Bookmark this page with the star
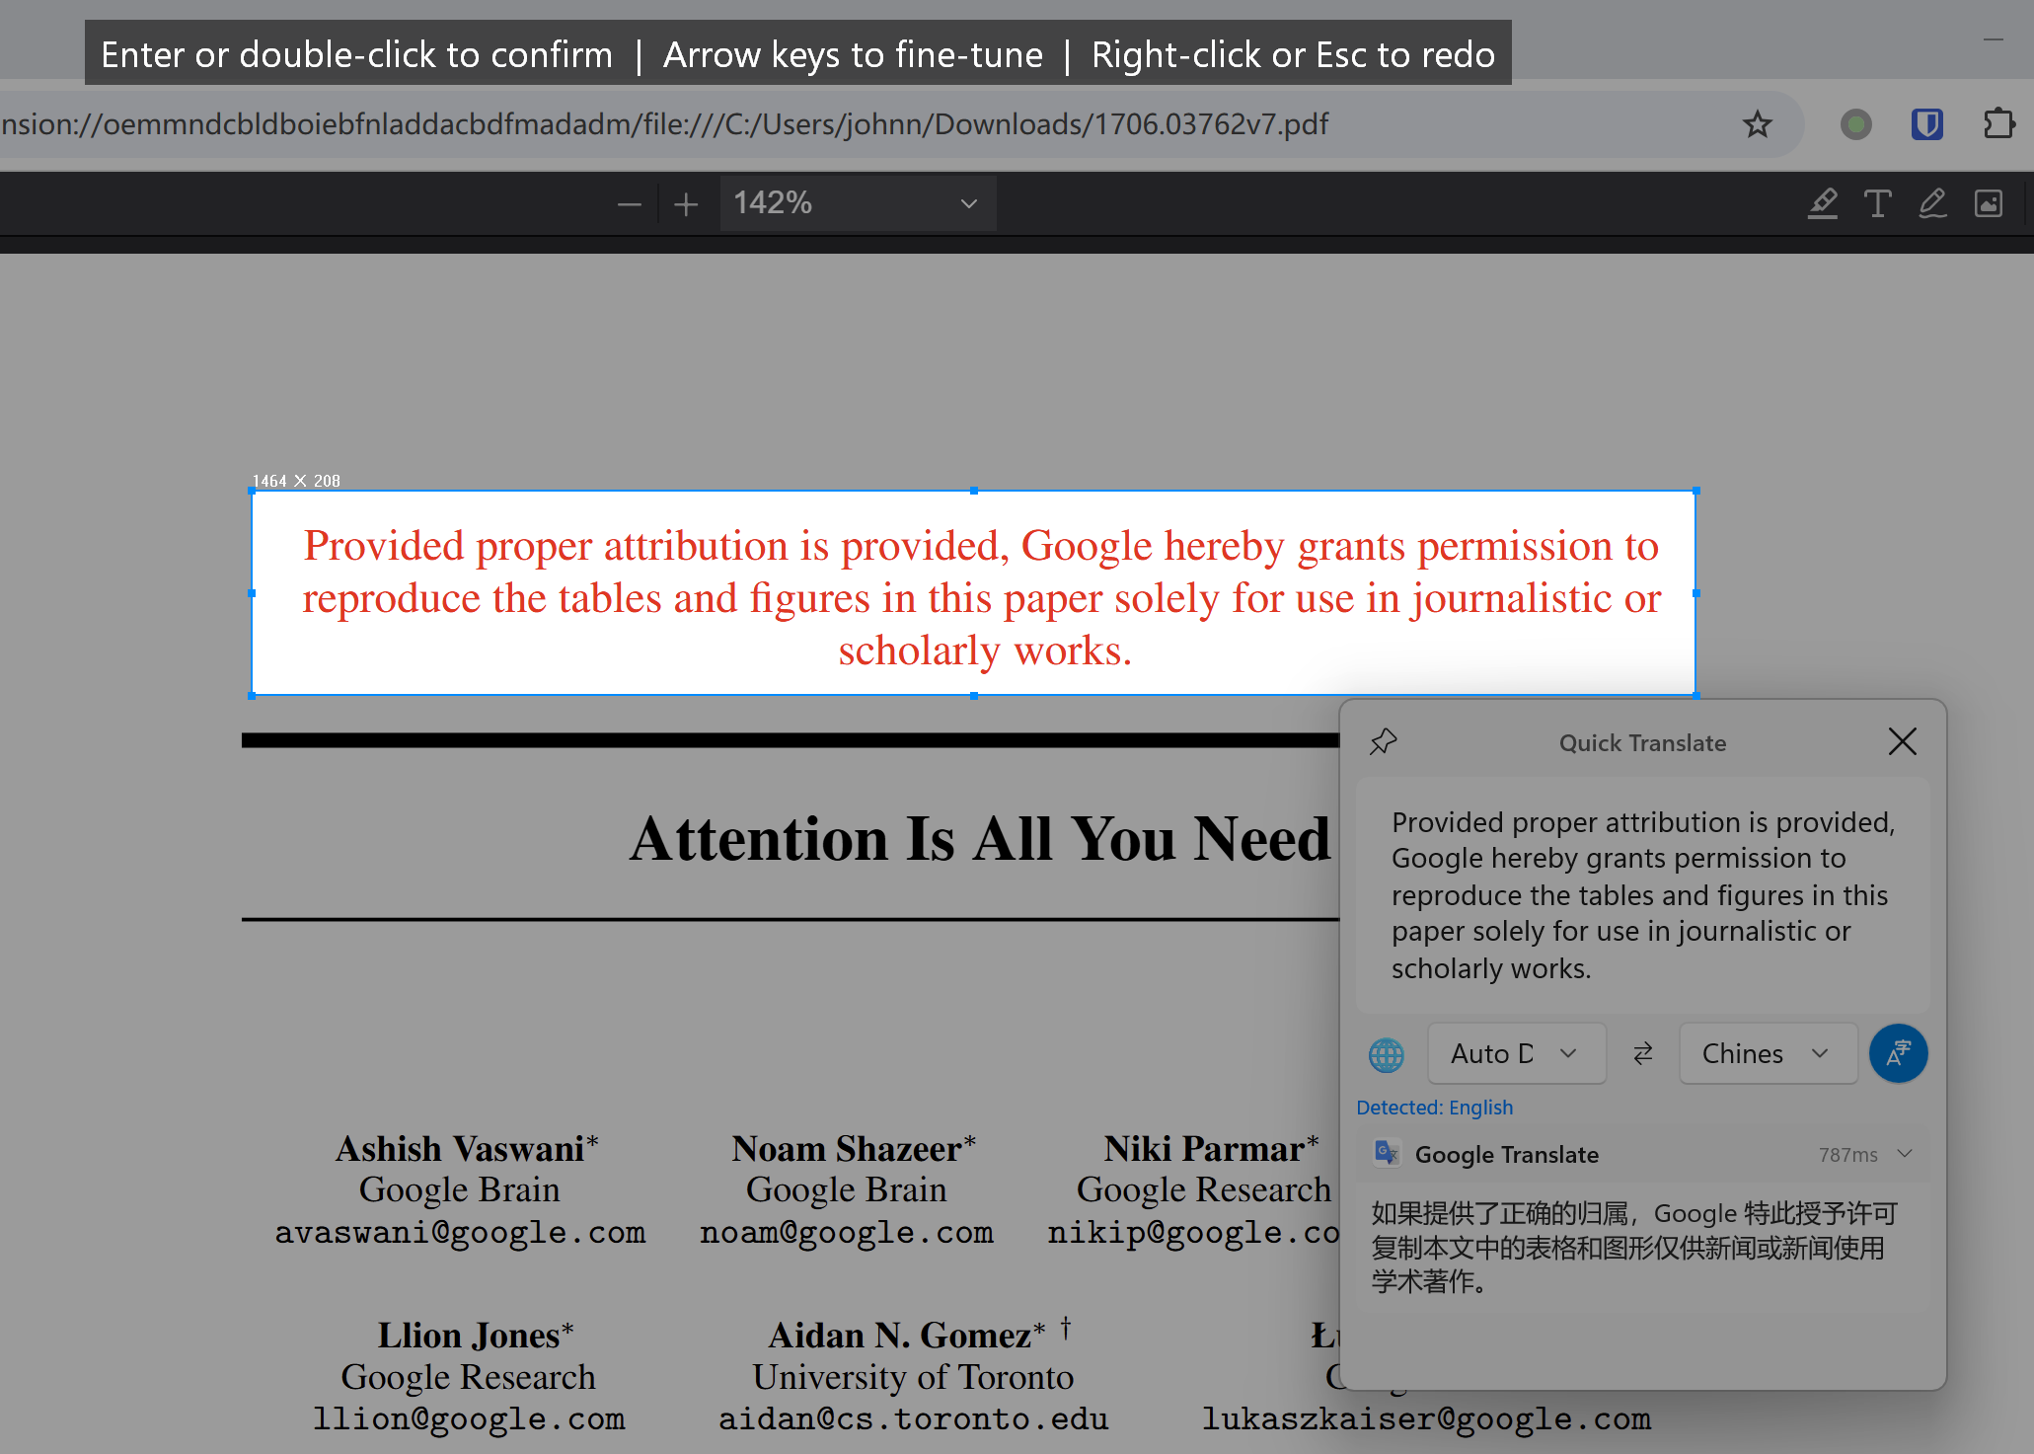 pos(1757,124)
